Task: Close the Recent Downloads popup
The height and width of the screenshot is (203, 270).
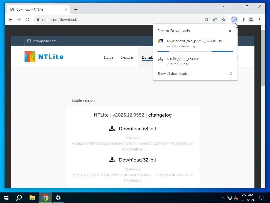Action: [x=230, y=31]
